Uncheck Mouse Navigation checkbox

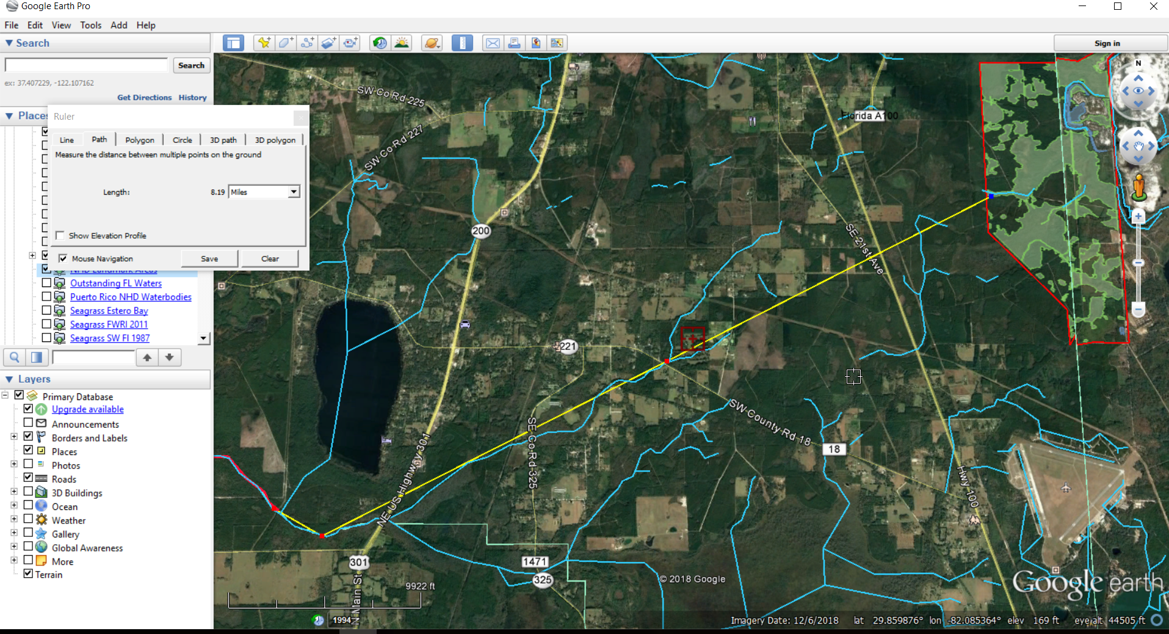pyautogui.click(x=63, y=258)
